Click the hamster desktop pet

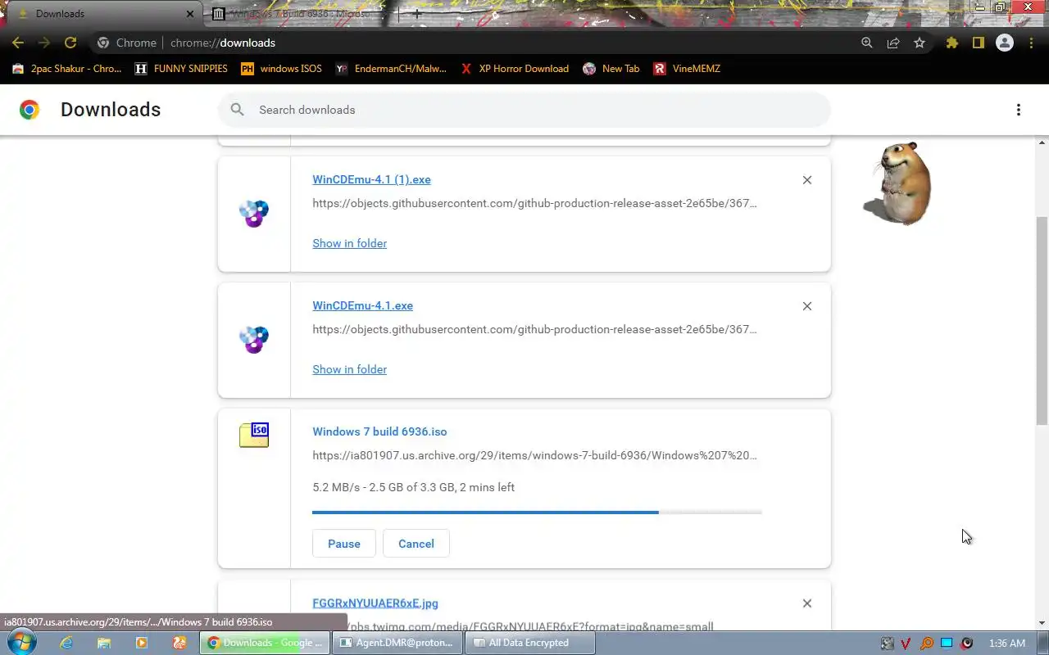[898, 183]
